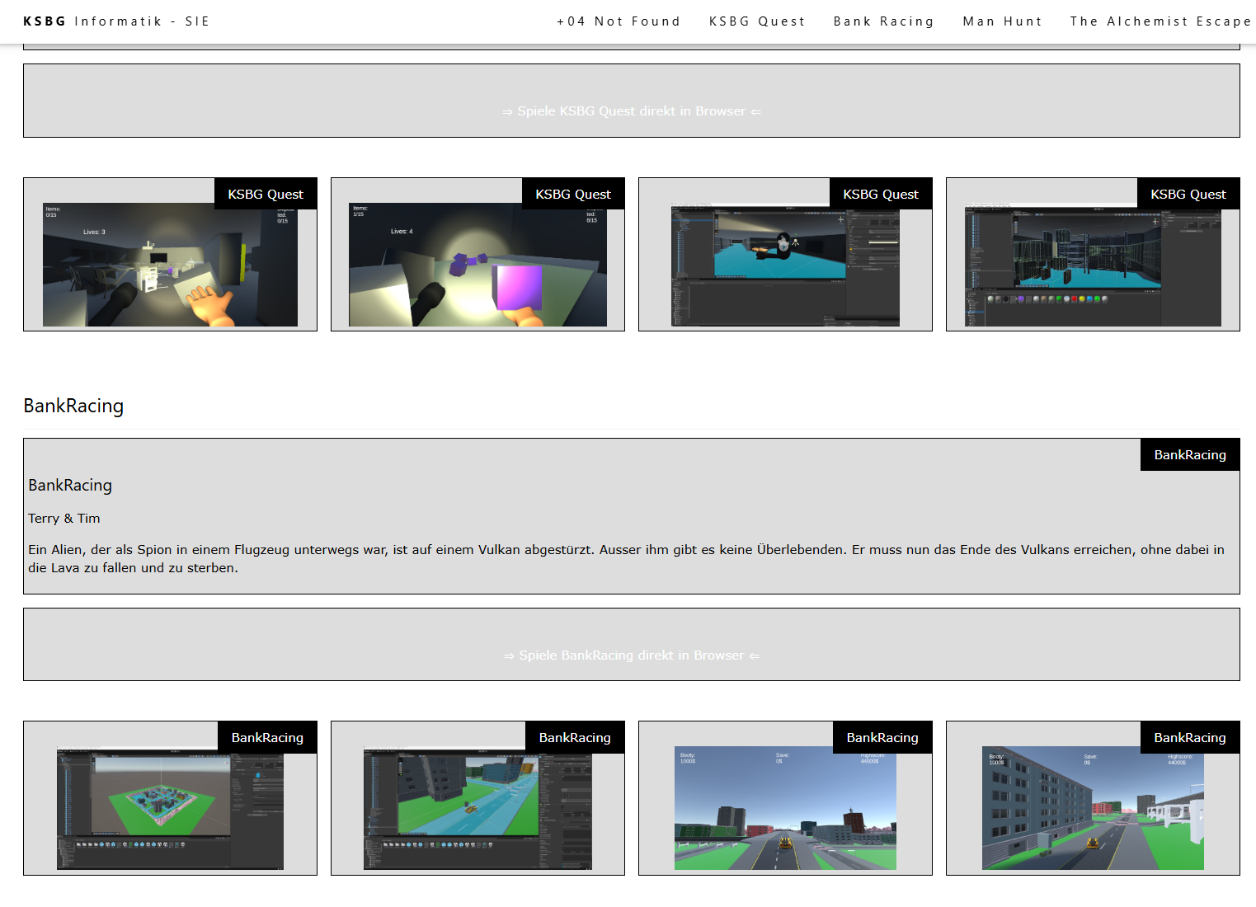Click Spiele KSBG Quest direkt im Browser link
This screenshot has height=907, width=1256.
pyautogui.click(x=632, y=111)
